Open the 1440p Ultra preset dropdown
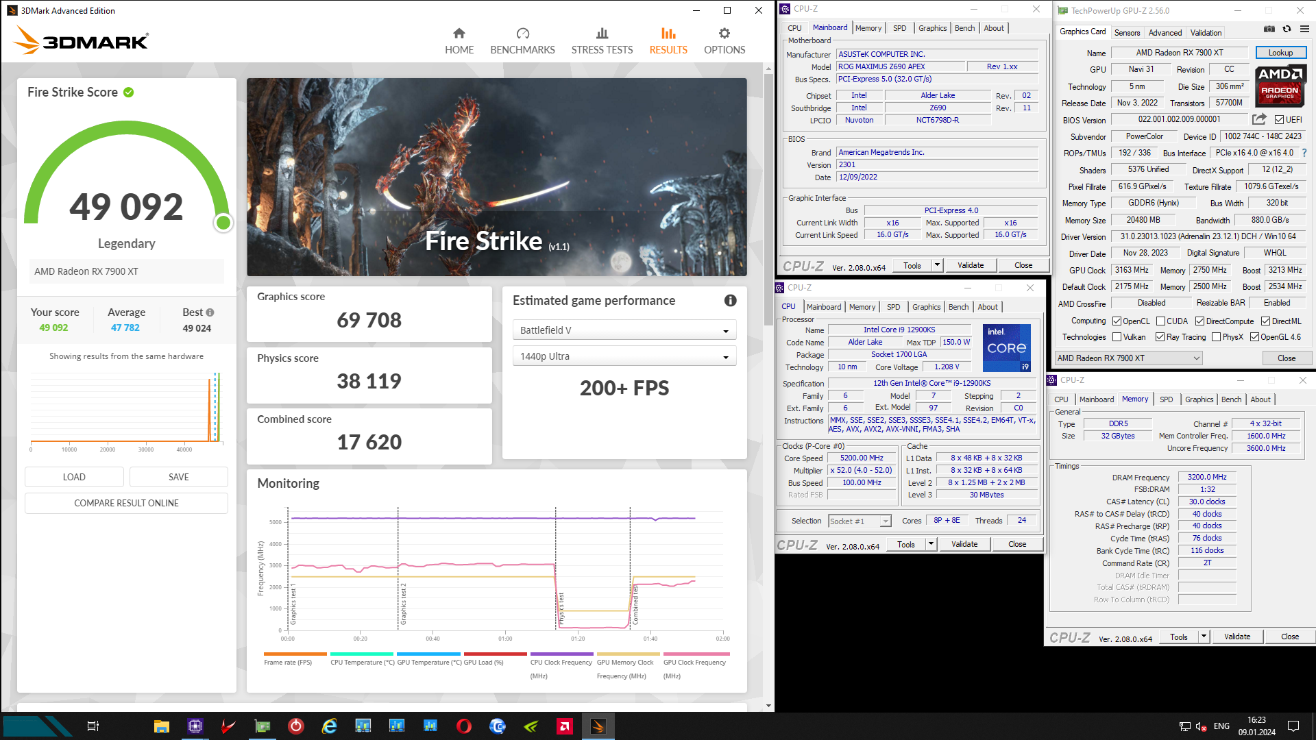Screen dimensions: 1316x740 point(624,356)
